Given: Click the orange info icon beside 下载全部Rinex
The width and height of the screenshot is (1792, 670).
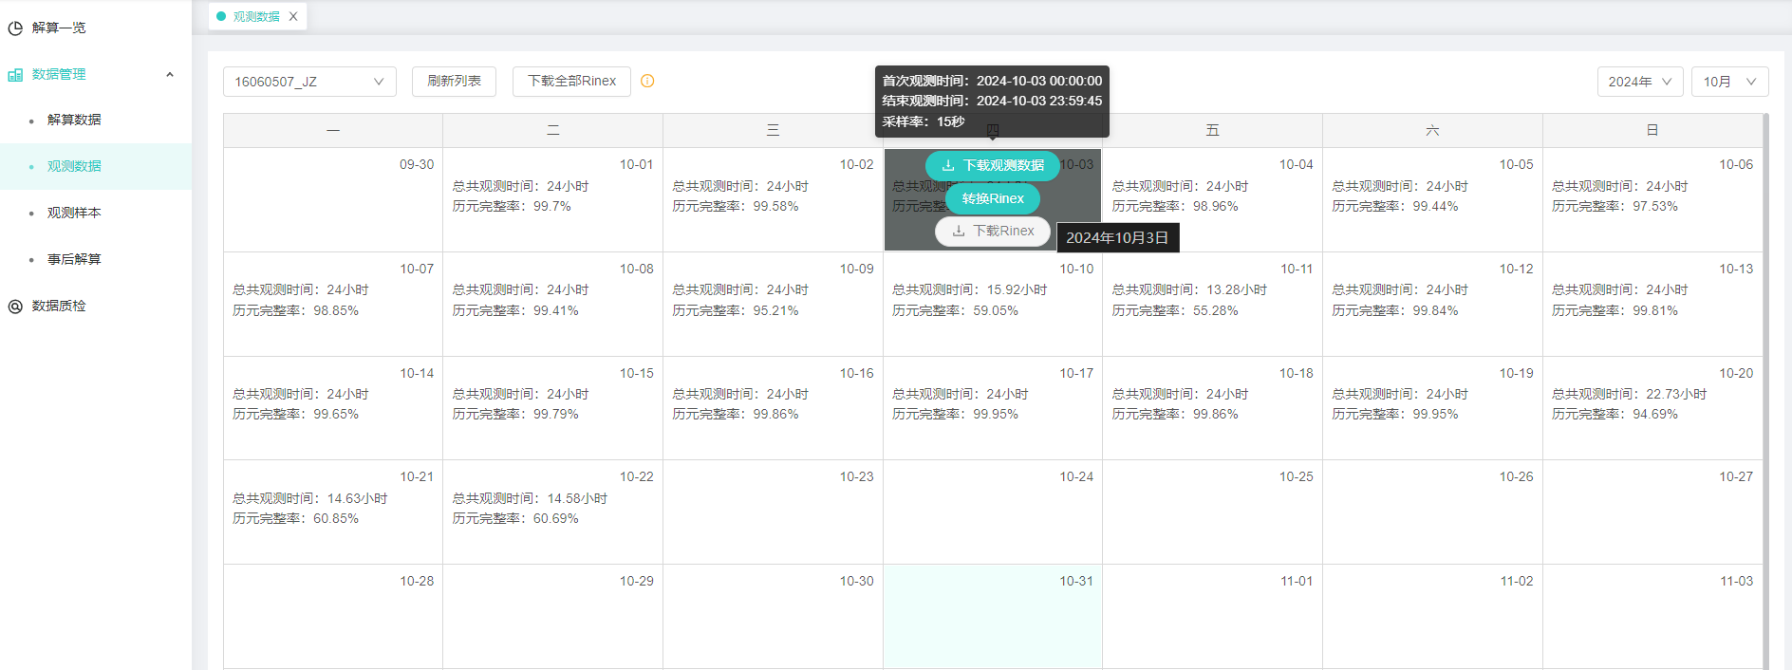Looking at the screenshot, I should coord(647,82).
